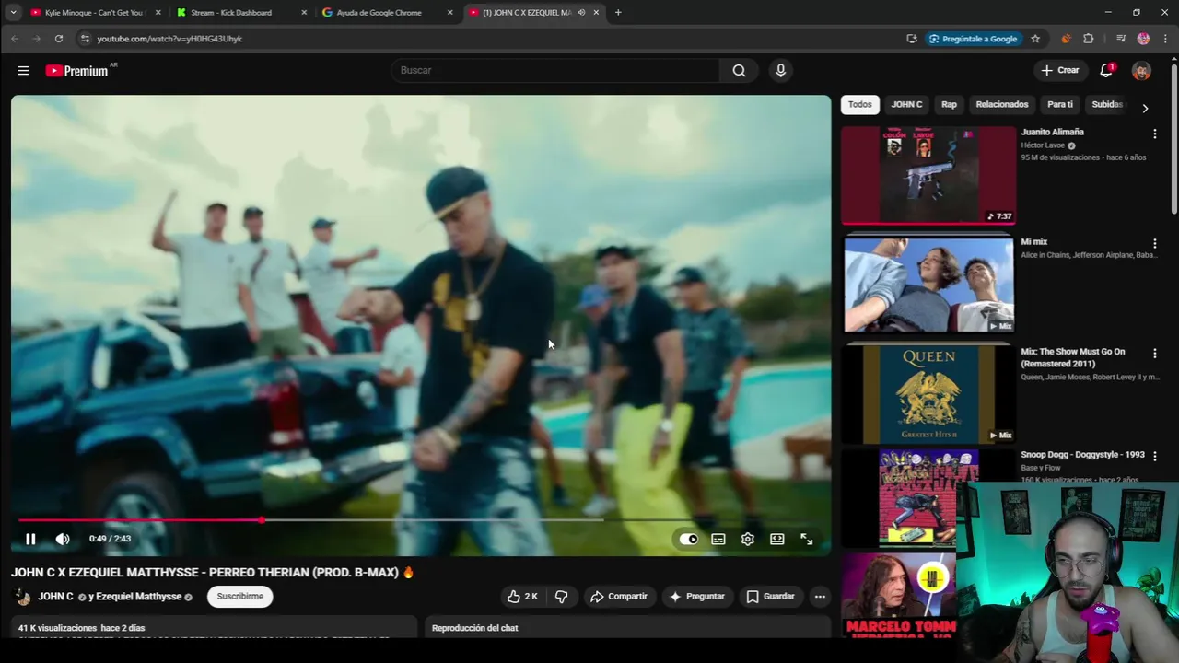Save the video with Guardar button

[x=770, y=597]
